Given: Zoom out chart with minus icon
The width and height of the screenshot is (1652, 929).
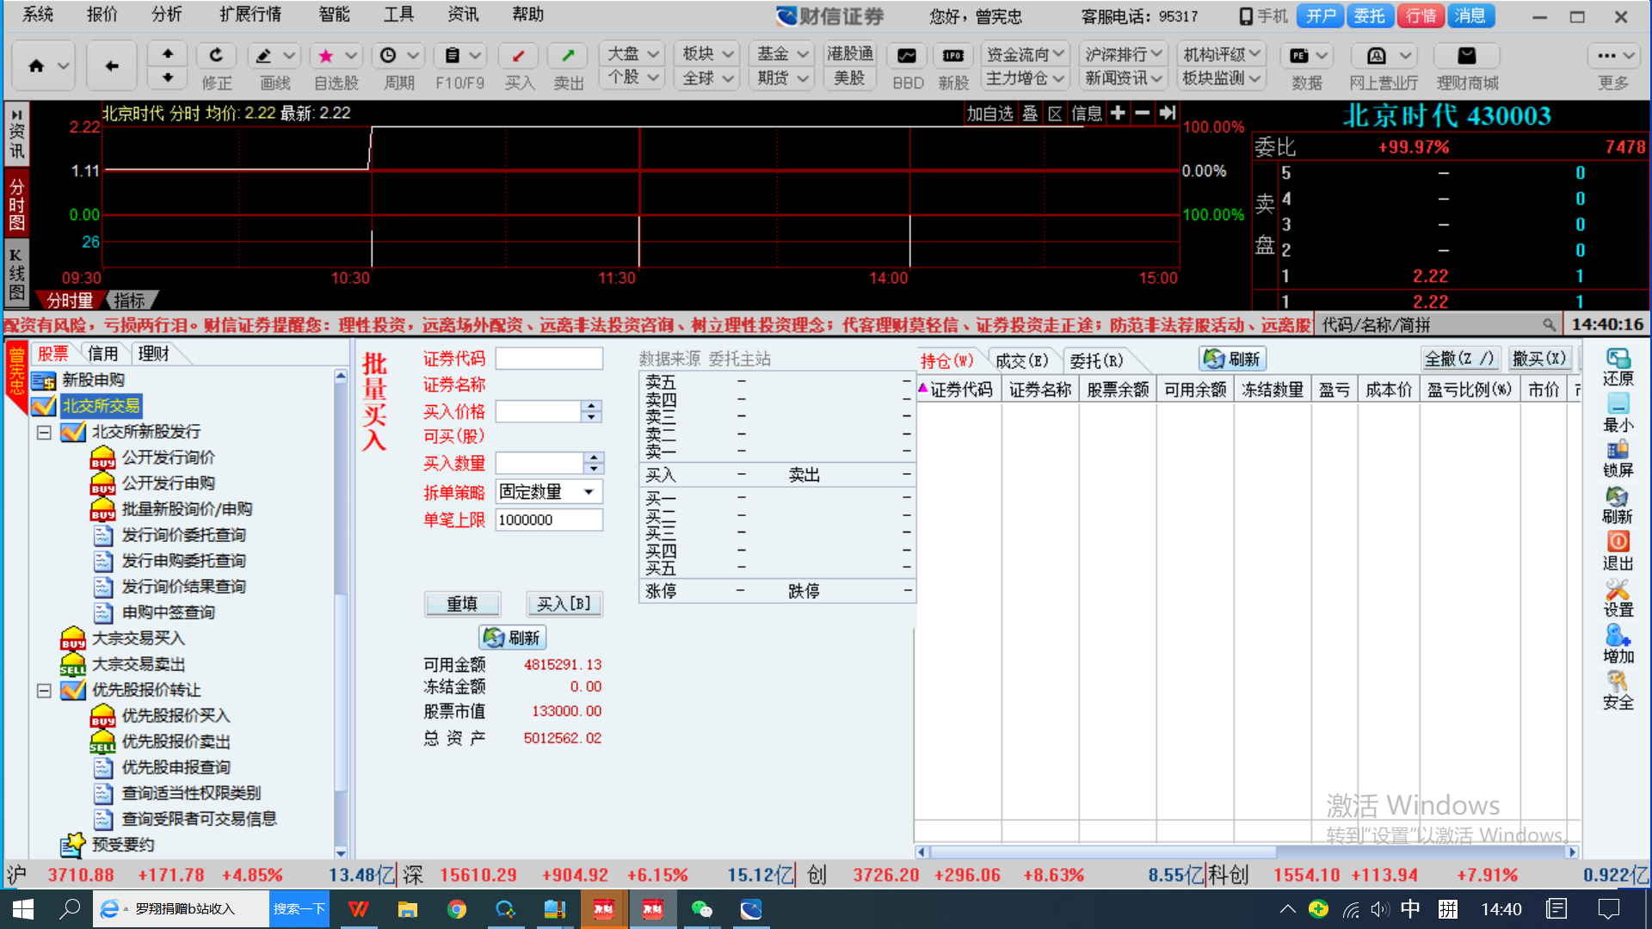Looking at the screenshot, I should click(x=1143, y=113).
